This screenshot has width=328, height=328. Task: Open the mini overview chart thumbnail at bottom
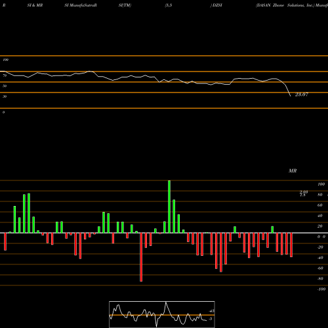[162, 314]
